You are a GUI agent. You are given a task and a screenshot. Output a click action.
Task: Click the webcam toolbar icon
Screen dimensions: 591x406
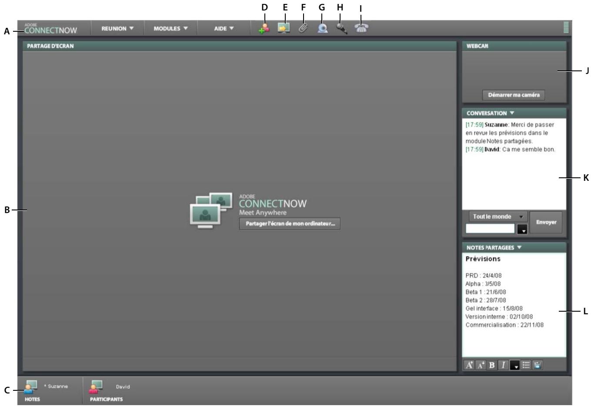click(x=322, y=28)
